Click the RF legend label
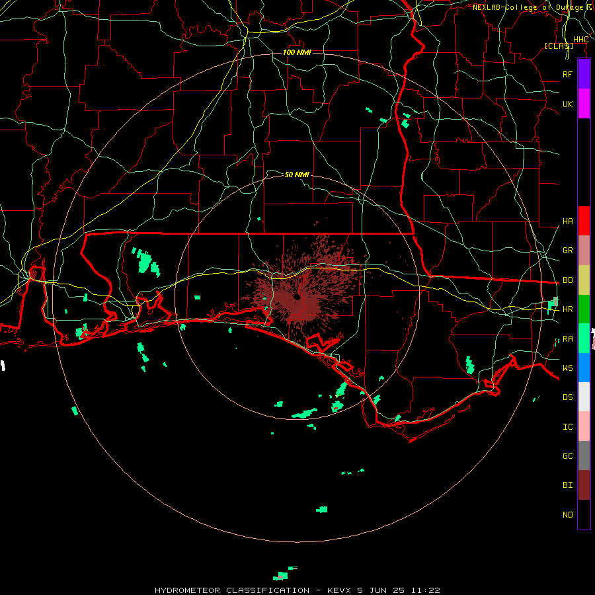The image size is (595, 595). click(567, 74)
